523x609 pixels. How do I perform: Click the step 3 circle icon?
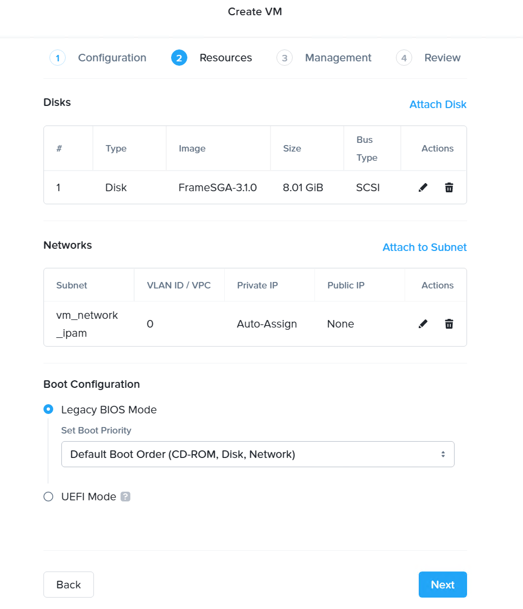pos(285,58)
